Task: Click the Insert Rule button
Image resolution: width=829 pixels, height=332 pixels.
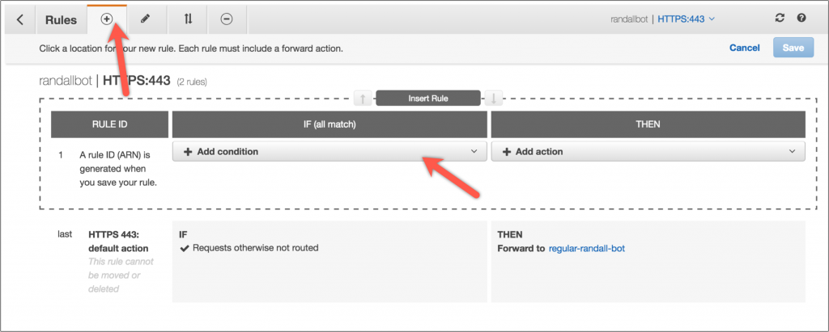Action: (427, 99)
